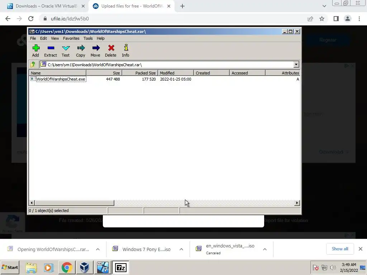The width and height of the screenshot is (367, 275).
Task: Toggle Chrome side panel icon
Action: click(x=336, y=19)
